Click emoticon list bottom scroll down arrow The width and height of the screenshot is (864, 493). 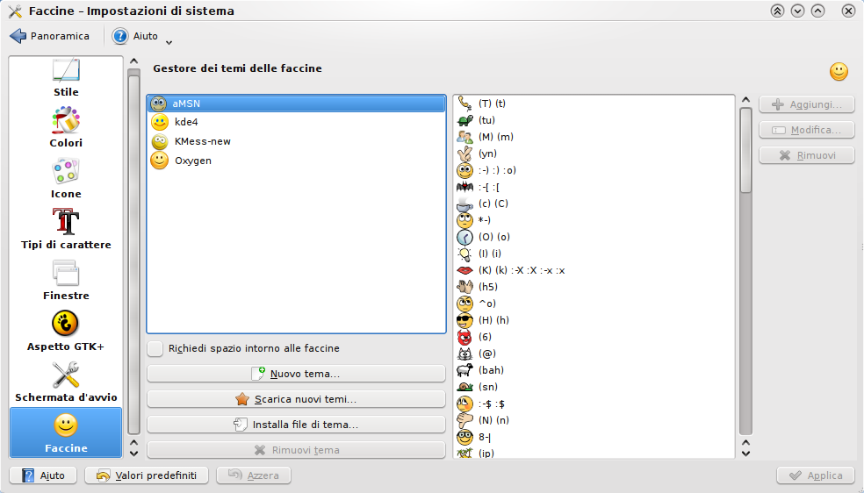pyautogui.click(x=745, y=454)
